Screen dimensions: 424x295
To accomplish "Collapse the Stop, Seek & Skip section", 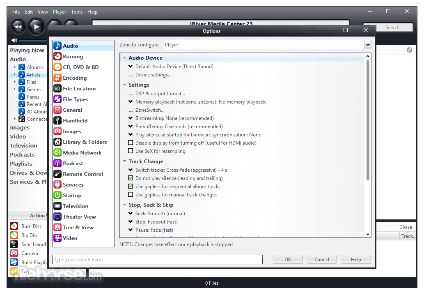I will coord(125,205).
